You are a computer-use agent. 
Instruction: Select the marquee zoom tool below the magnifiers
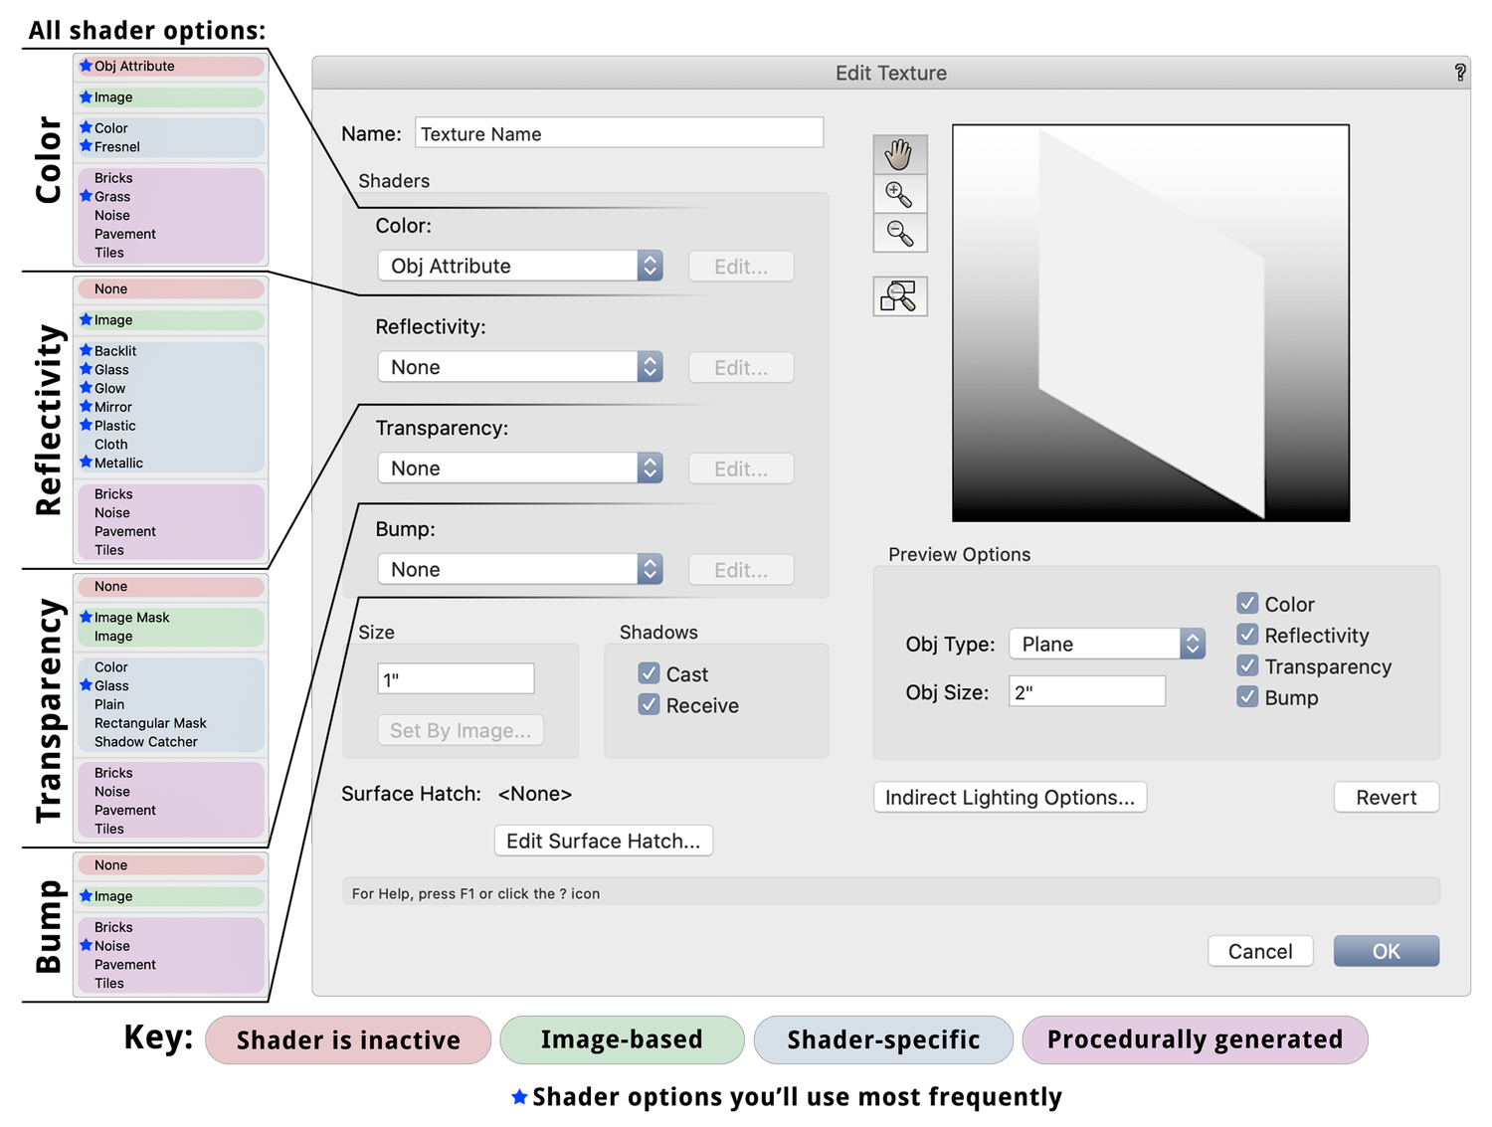coord(900,295)
